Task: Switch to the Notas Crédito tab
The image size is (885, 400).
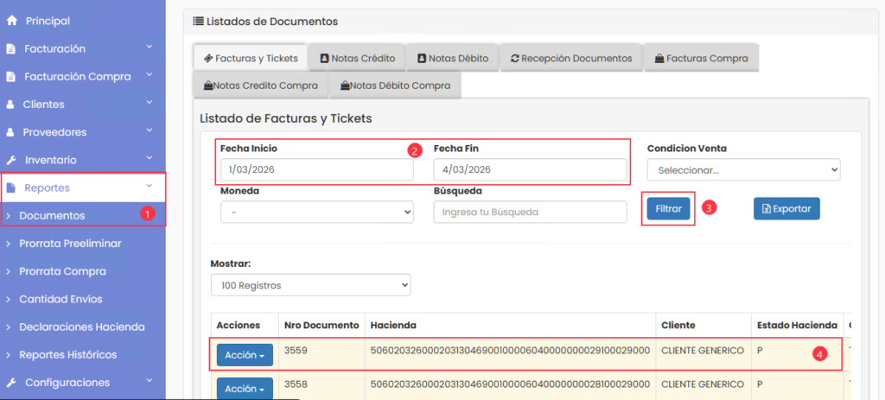Action: point(357,58)
